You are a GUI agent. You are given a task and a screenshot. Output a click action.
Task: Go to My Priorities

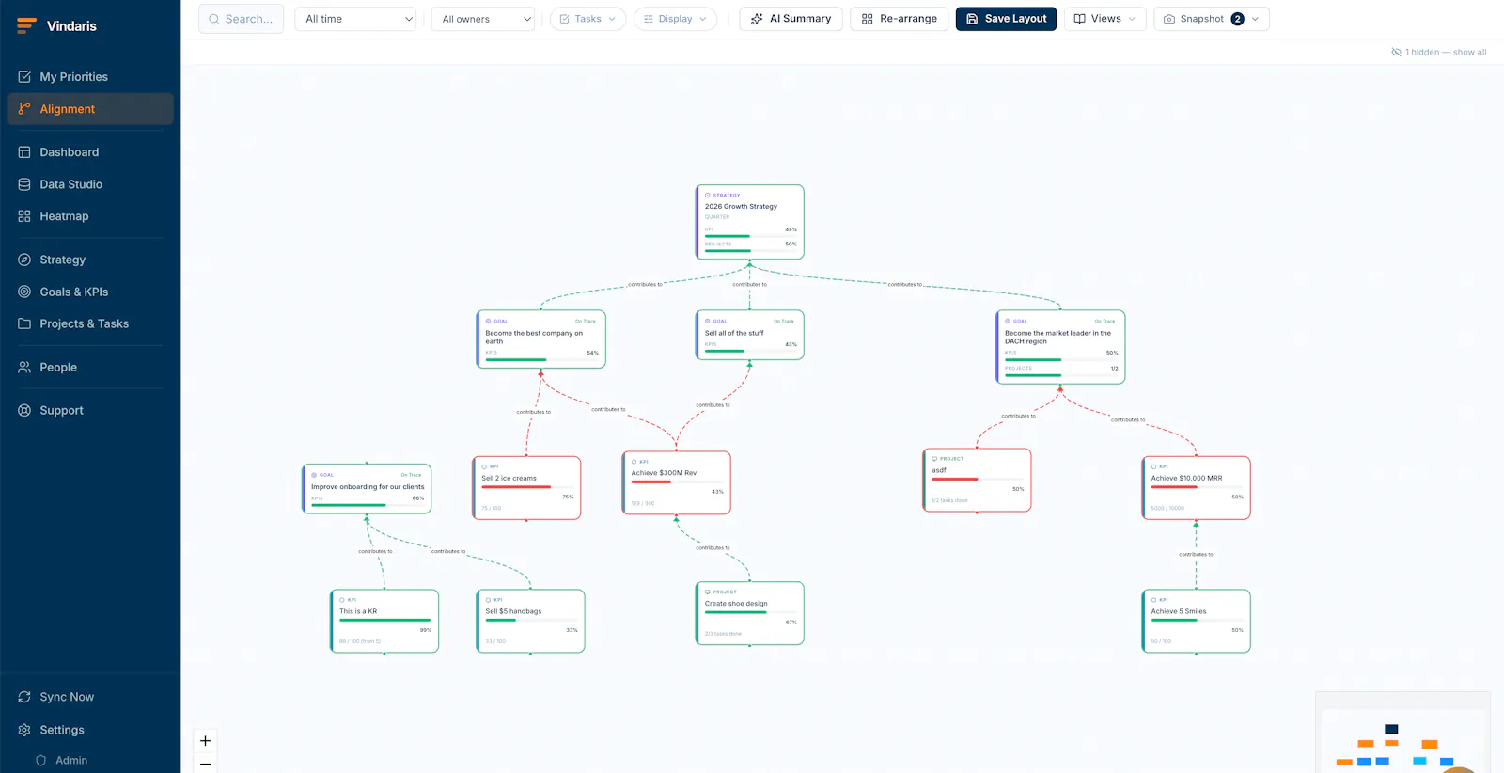pos(90,77)
